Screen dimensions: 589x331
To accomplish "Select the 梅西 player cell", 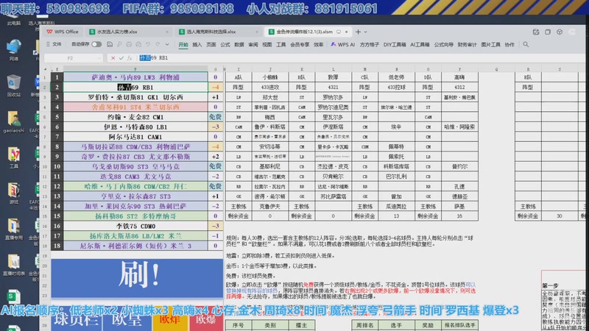I will pos(269,117).
